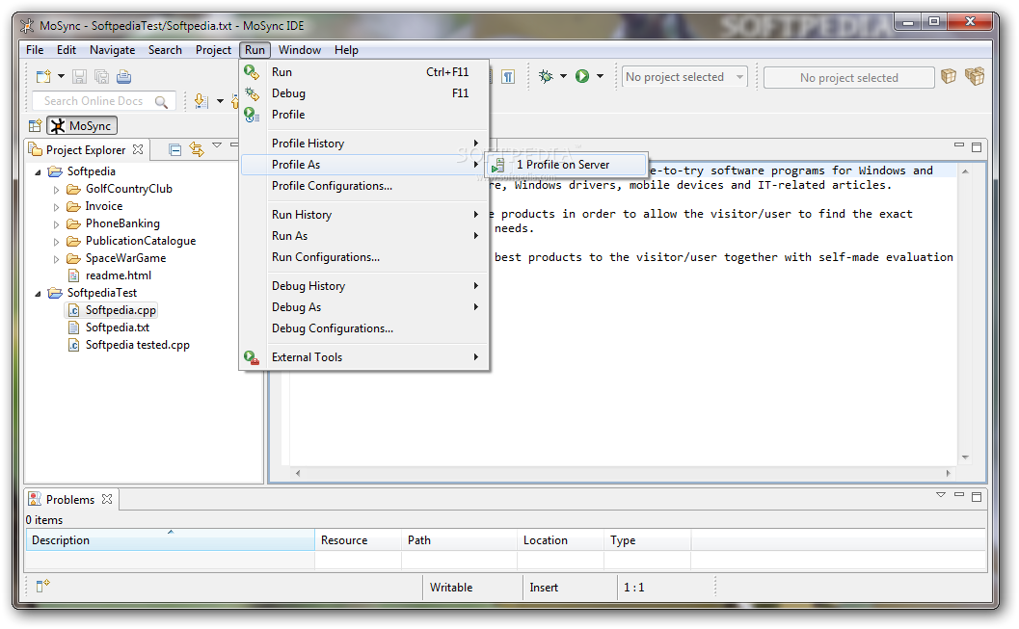Collapse the SoftpediaTest project folder
Screen dimensions: 1019x629
[x=38, y=294]
